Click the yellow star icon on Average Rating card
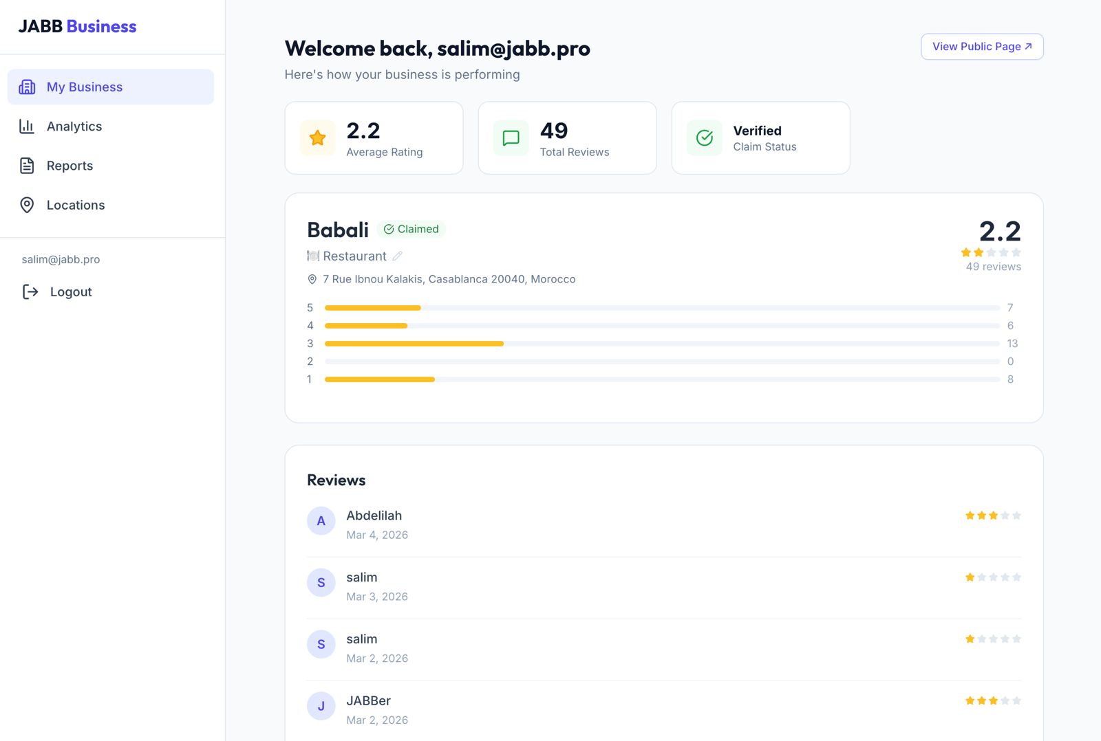1101x741 pixels. pos(317,137)
